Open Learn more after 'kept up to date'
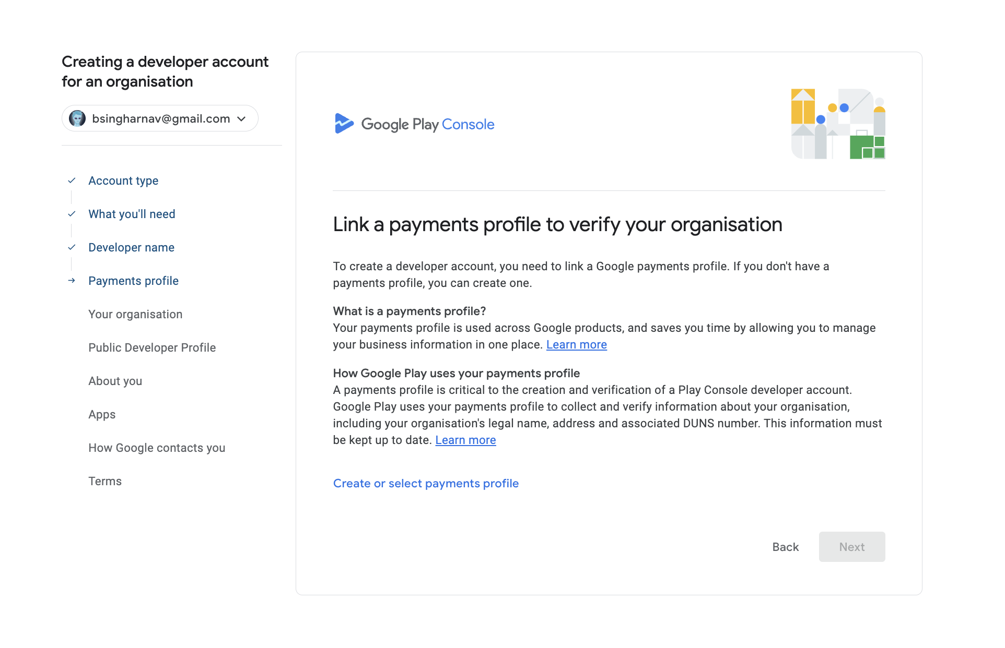 coord(465,440)
